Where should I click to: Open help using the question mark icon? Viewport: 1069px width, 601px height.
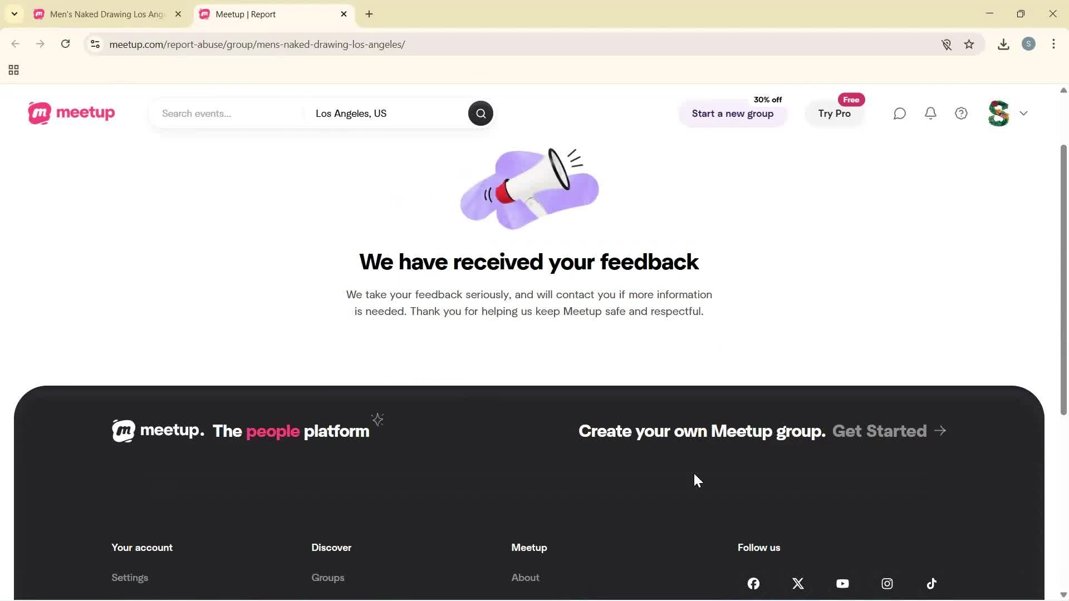pyautogui.click(x=961, y=113)
